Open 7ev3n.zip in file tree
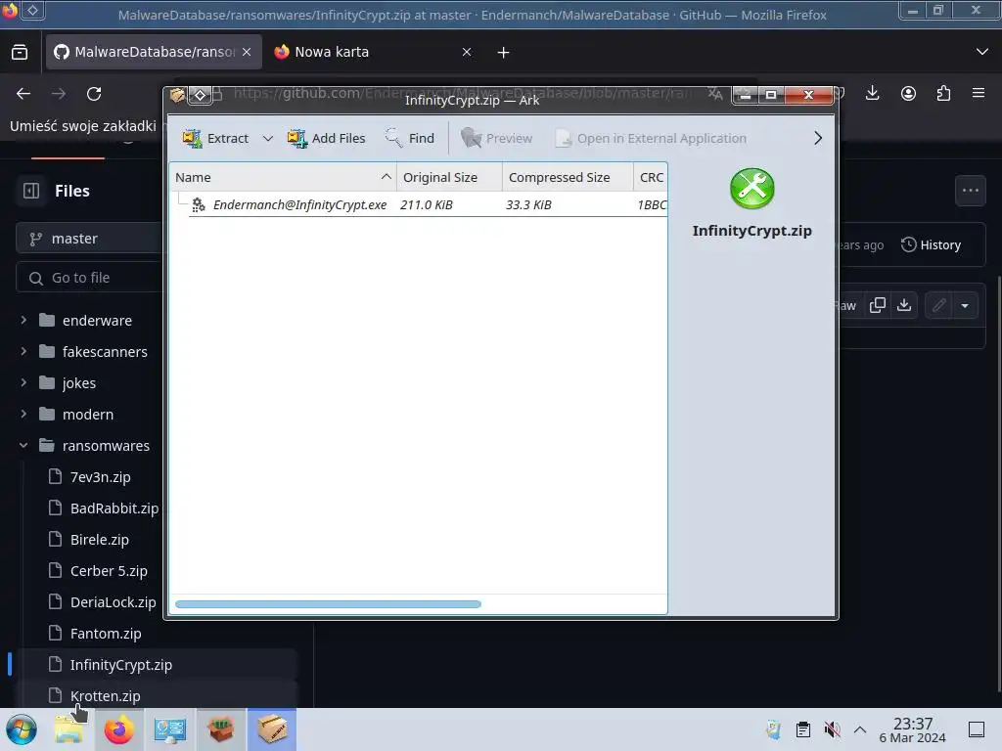Image resolution: width=1002 pixels, height=751 pixels. point(101,477)
